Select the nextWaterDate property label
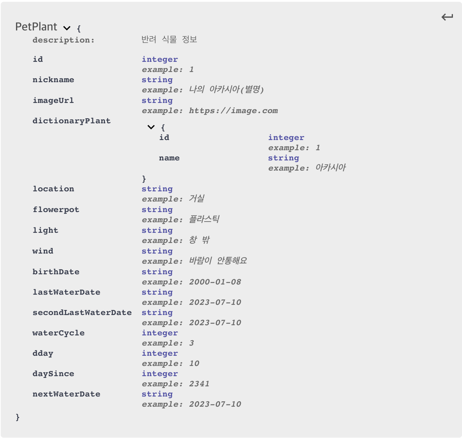The width and height of the screenshot is (462, 438). click(66, 394)
